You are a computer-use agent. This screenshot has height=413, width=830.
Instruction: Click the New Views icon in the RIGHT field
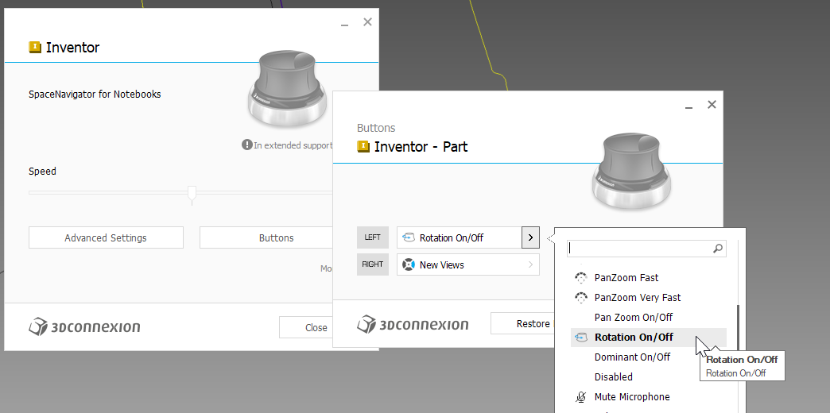pos(408,264)
